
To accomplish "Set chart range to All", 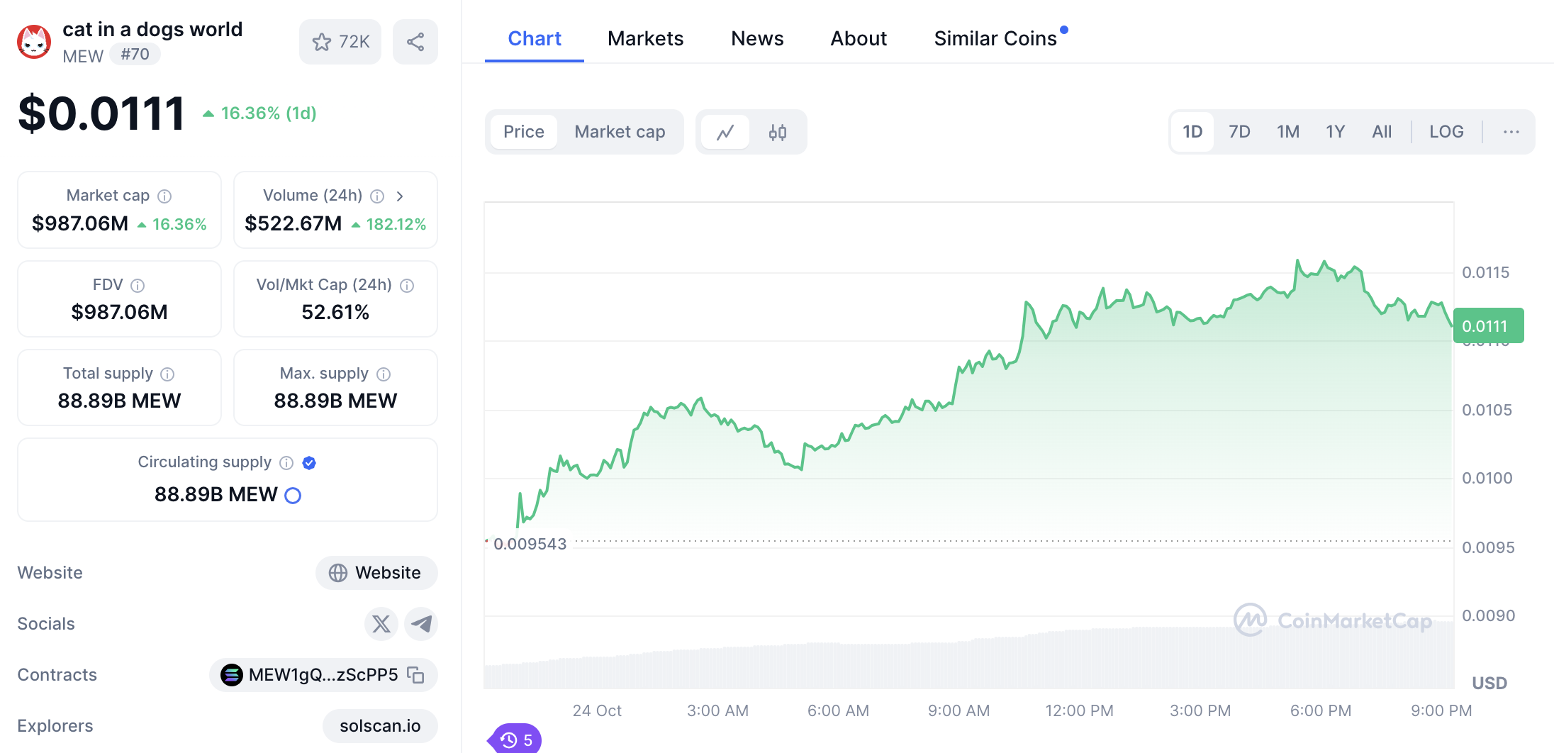I will 1382,132.
